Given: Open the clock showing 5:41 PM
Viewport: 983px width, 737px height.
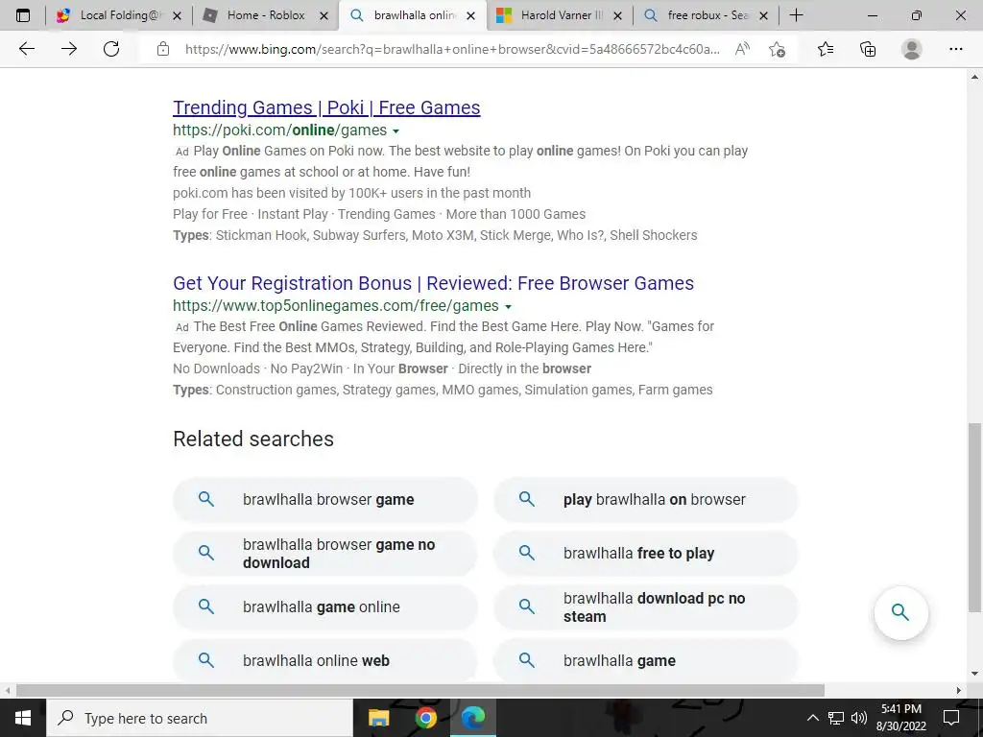Looking at the screenshot, I should point(901,718).
